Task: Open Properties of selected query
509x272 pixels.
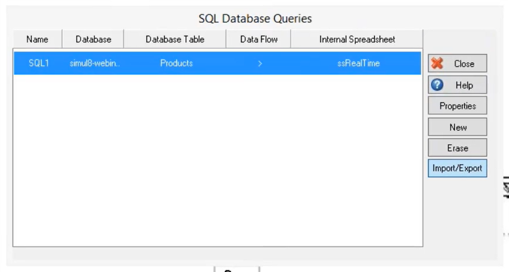Action: 458,106
